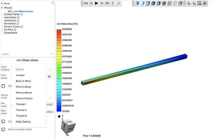
Task: Toggle the Node averaged values checkbox
Action: pos(3,129)
